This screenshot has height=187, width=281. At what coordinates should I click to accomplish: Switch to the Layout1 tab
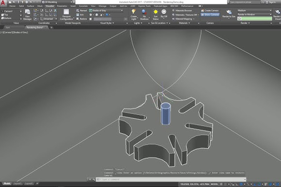pyautogui.click(x=17, y=184)
